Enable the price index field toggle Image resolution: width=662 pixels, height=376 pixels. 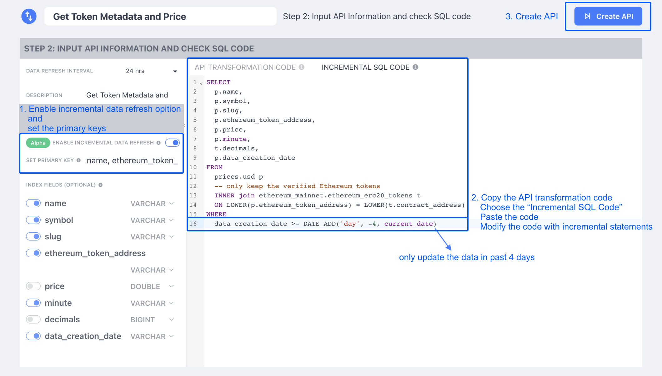[33, 286]
